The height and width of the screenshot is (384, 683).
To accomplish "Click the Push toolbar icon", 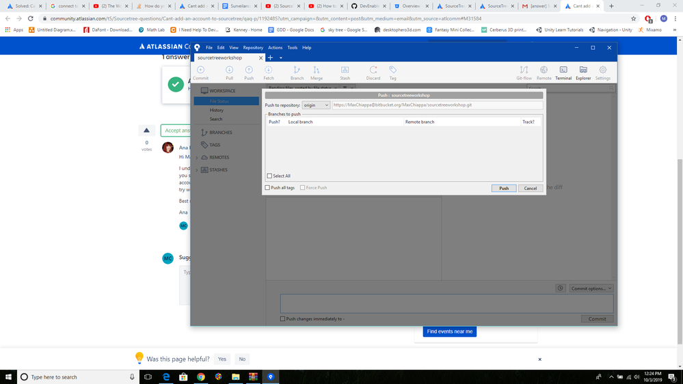I will (249, 72).
